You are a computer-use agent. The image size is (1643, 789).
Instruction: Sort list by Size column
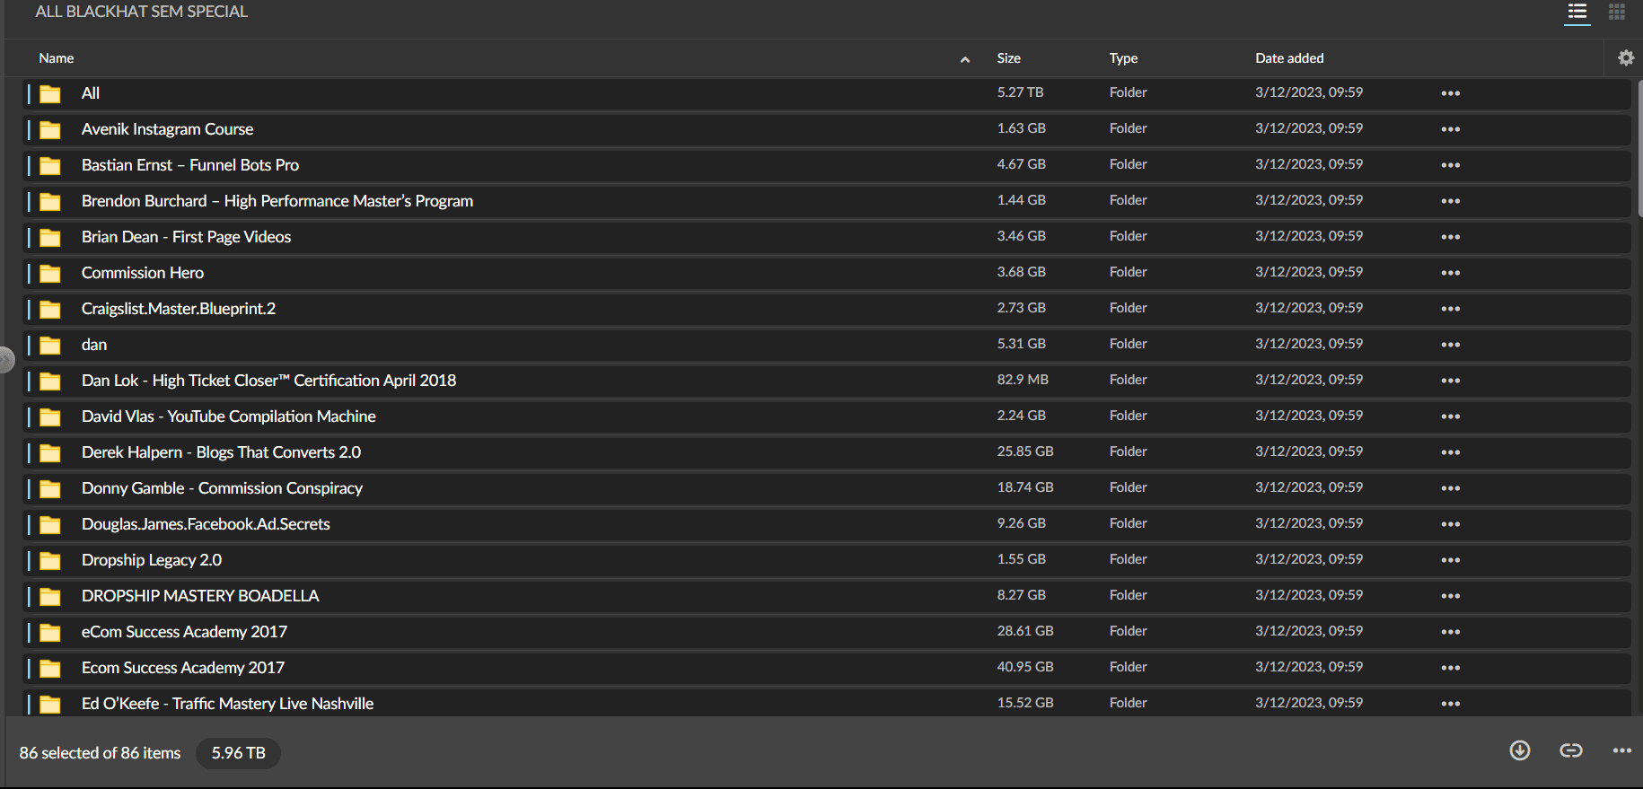(1009, 58)
